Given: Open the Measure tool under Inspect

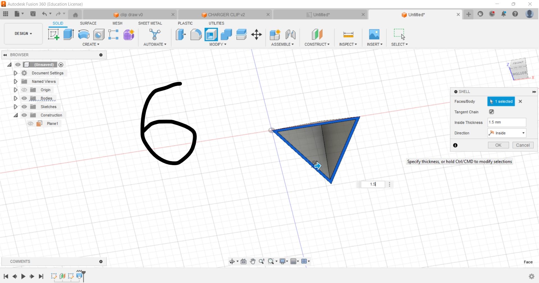Looking at the screenshot, I should (x=348, y=34).
